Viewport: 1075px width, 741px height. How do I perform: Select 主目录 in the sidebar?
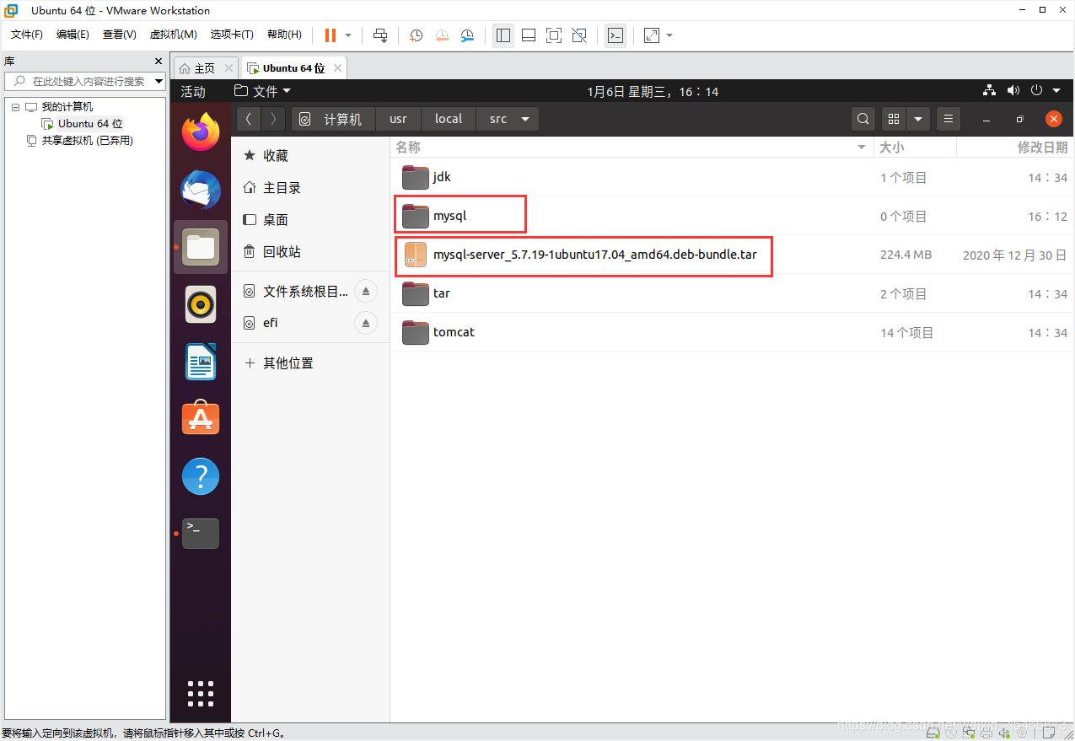point(310,188)
